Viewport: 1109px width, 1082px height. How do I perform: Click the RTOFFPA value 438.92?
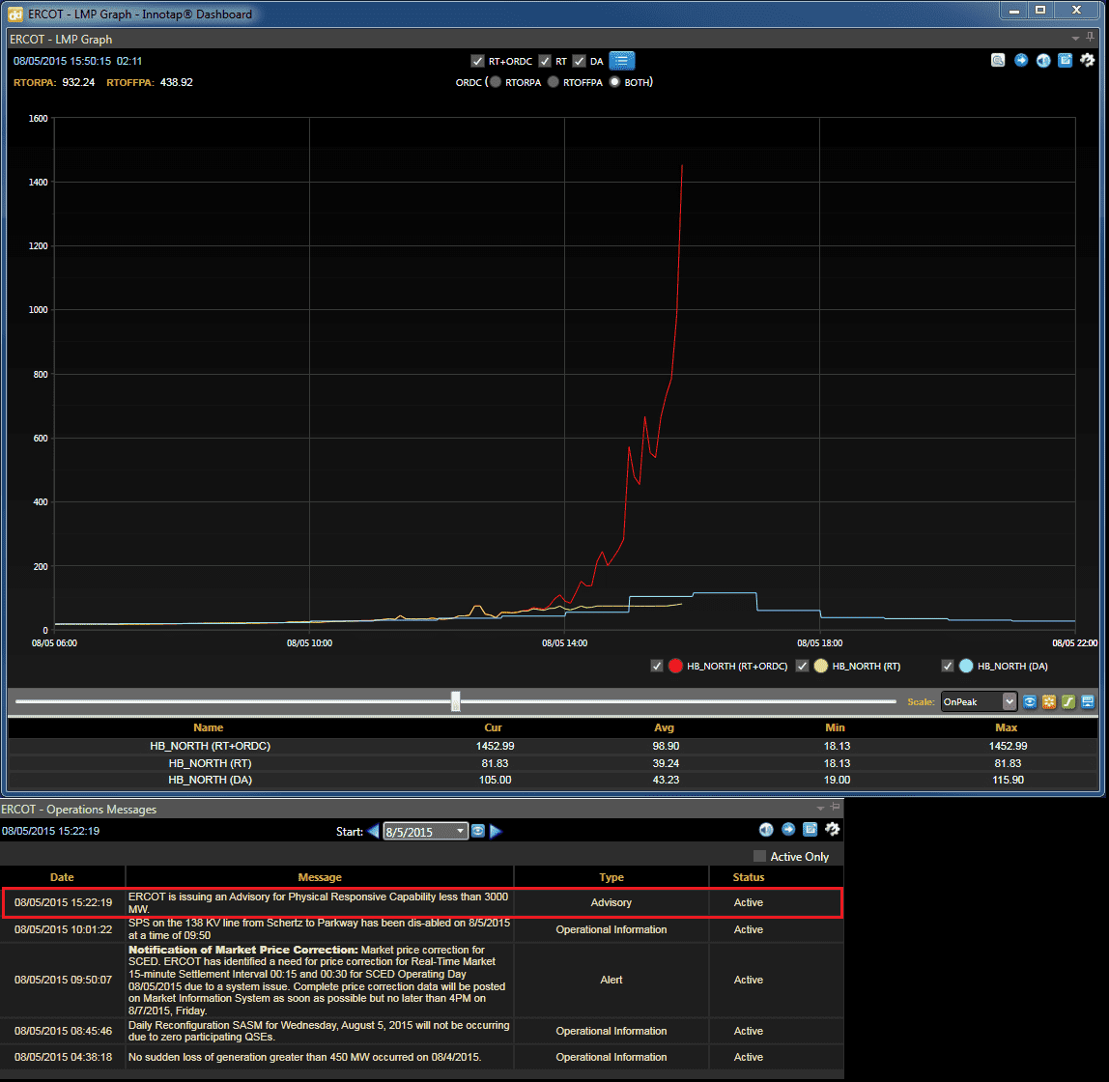point(176,82)
